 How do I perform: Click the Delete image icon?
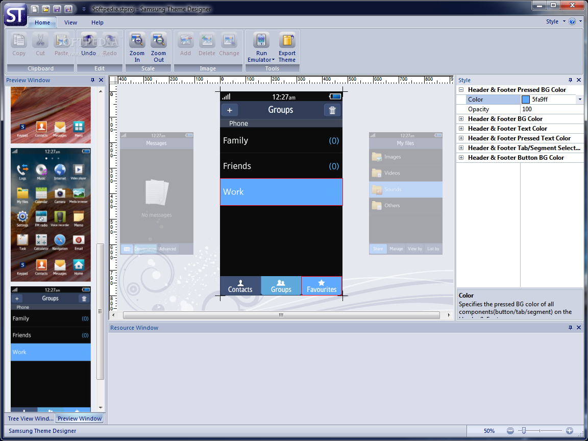click(x=207, y=40)
